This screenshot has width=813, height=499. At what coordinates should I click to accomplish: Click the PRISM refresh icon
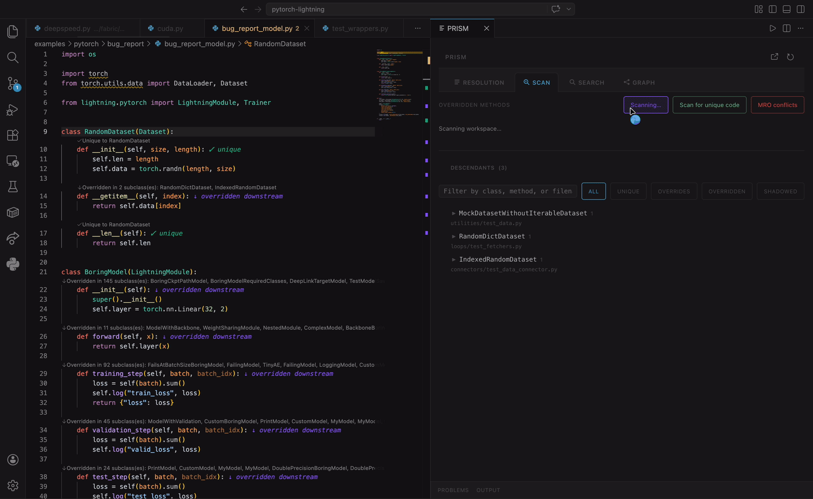point(790,57)
